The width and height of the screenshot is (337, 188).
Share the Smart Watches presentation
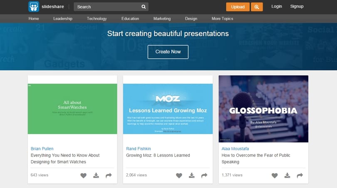(x=109, y=176)
